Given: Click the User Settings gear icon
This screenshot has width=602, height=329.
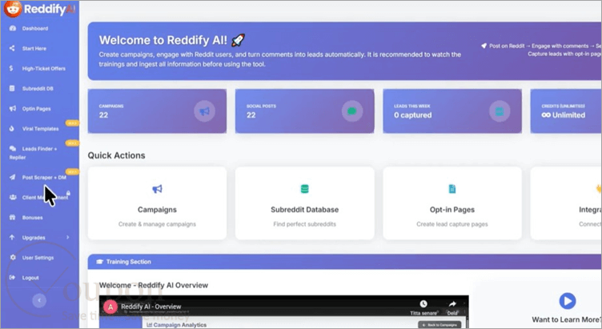Looking at the screenshot, I should [13, 258].
